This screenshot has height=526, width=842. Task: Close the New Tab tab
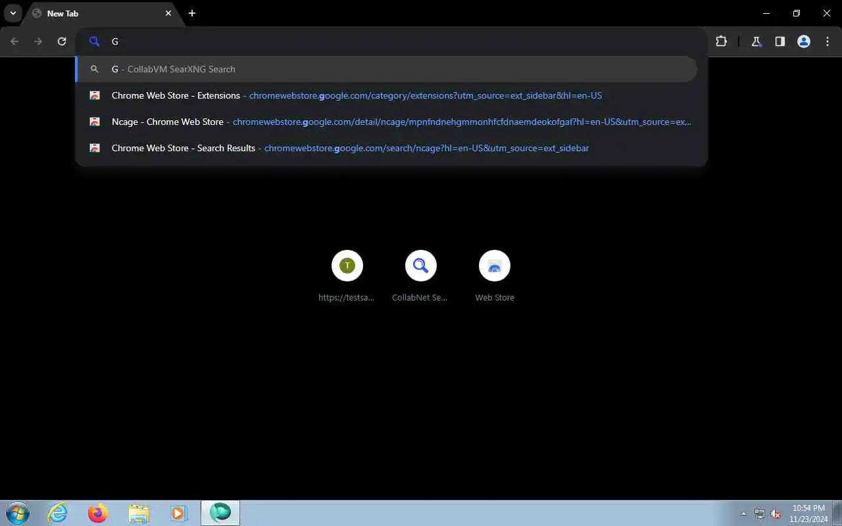pyautogui.click(x=168, y=13)
